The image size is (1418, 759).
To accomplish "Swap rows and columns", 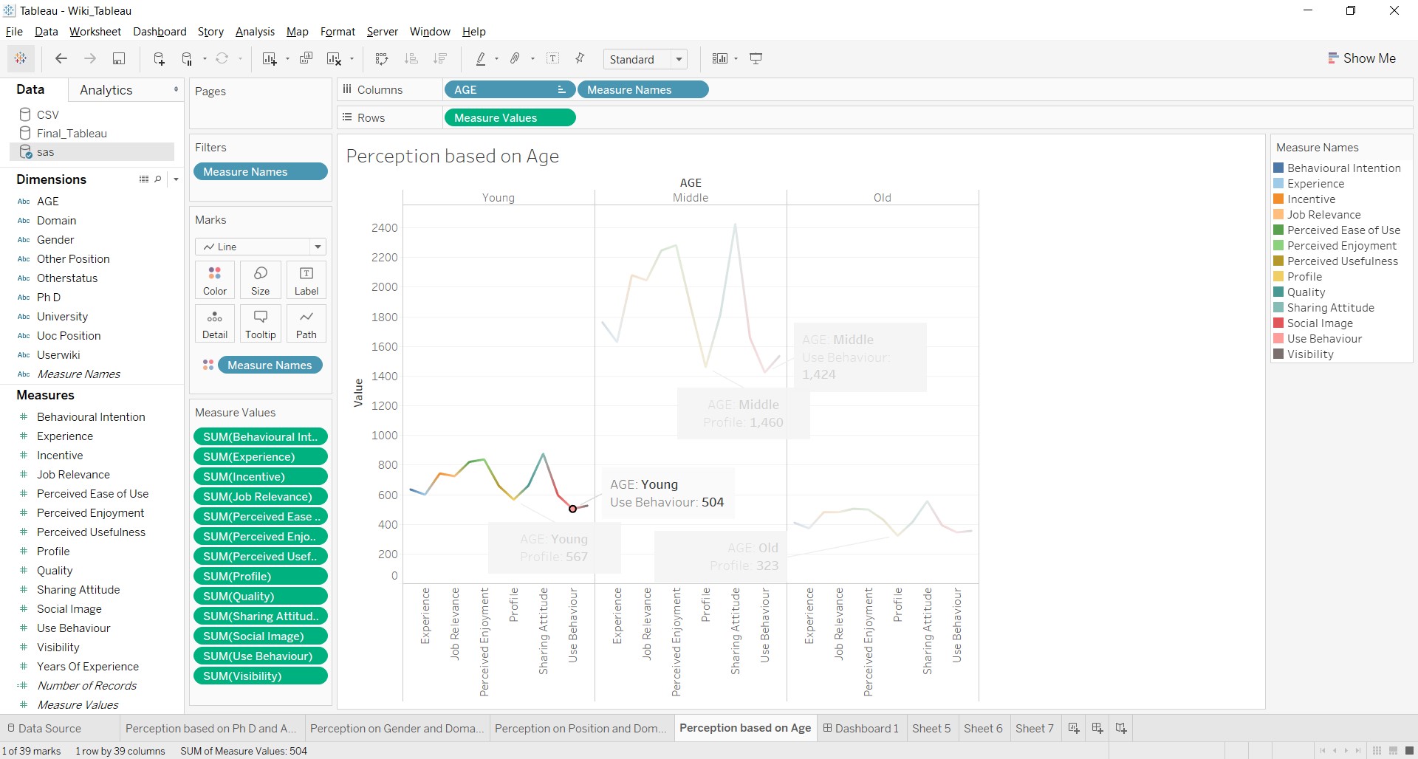I will tap(382, 58).
